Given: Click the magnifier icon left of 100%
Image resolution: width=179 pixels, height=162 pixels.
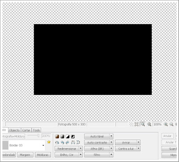Looking at the screenshot, I should pyautogui.click(x=149, y=124).
